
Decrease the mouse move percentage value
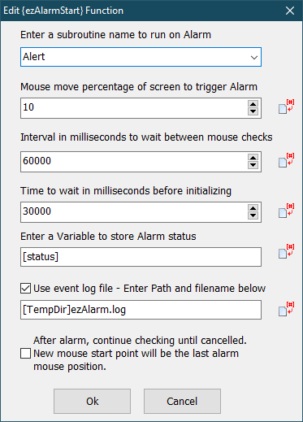coord(253,111)
